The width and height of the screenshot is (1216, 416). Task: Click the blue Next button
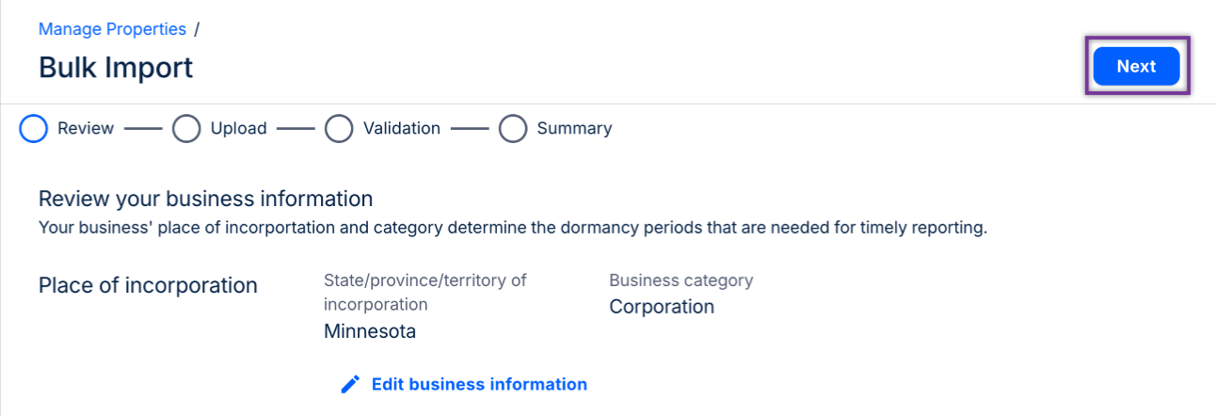1136,67
